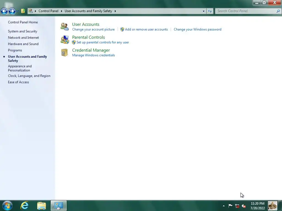
Task: Open the Windows Start menu orb
Action: 7,206
